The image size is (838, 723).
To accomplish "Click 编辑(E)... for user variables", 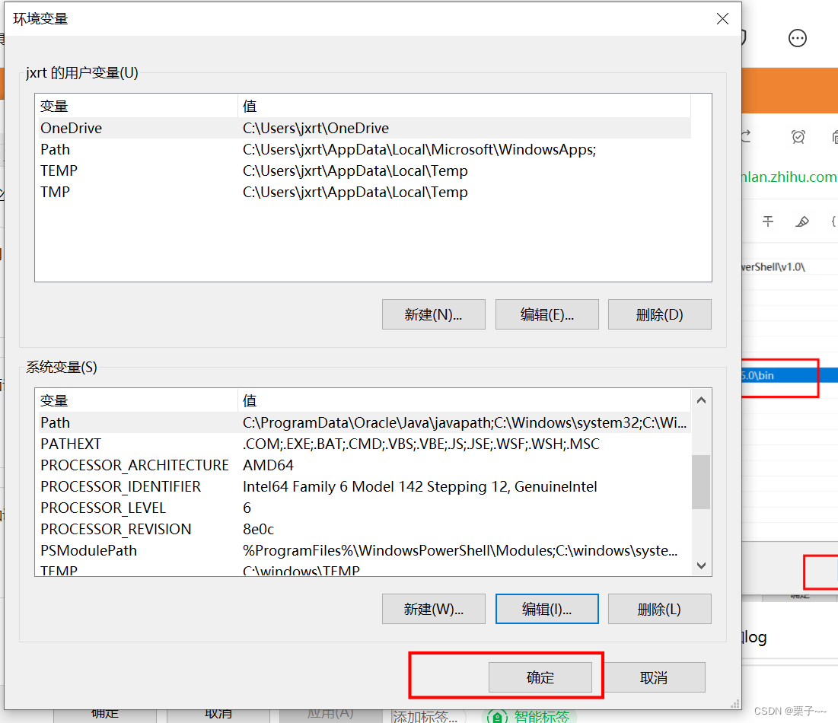I will point(546,314).
